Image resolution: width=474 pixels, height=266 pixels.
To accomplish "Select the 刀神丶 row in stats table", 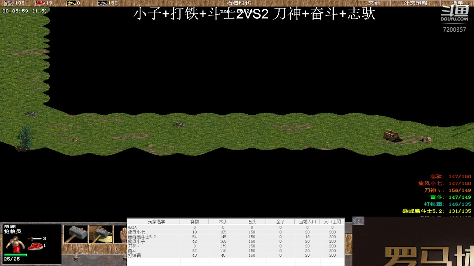I will pyautogui.click(x=236, y=246).
